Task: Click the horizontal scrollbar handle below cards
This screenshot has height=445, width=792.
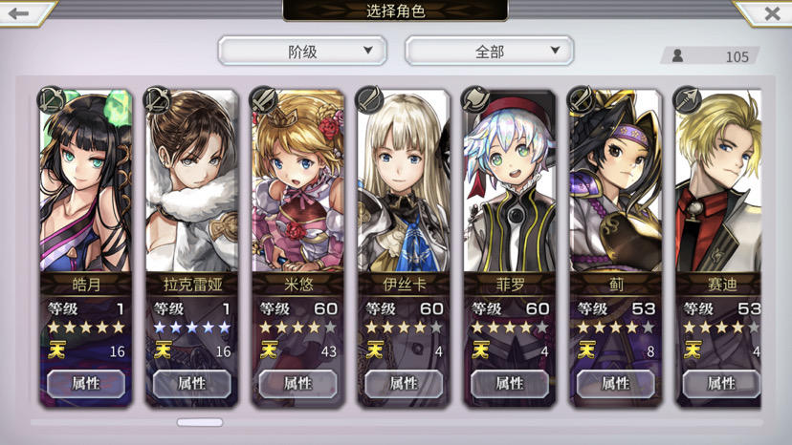Action: pos(200,422)
